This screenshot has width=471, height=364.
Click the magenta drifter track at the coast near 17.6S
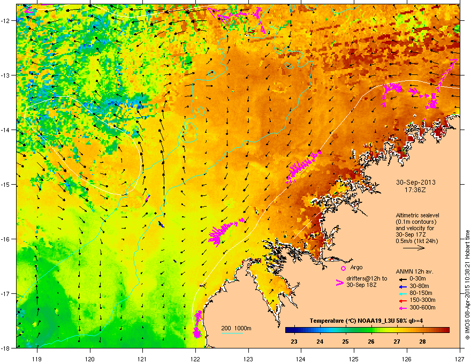[x=197, y=324]
